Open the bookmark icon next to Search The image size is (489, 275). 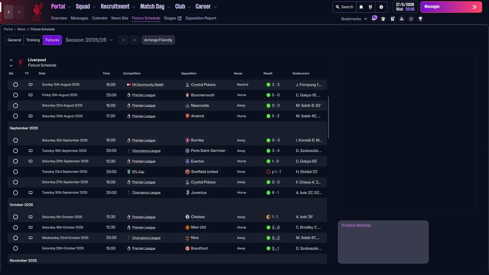(x=361, y=7)
